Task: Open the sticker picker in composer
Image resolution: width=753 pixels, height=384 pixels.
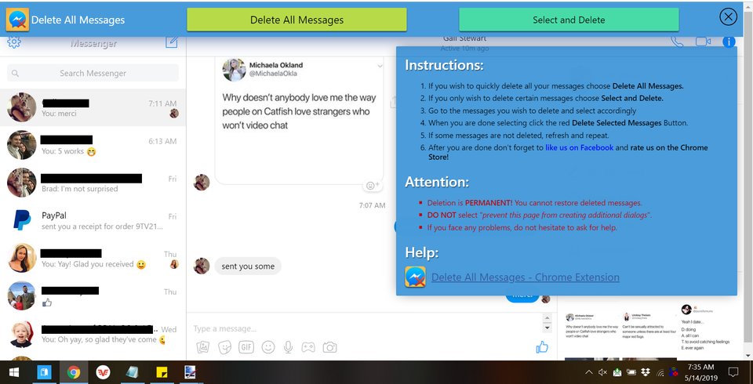Action: click(x=224, y=347)
